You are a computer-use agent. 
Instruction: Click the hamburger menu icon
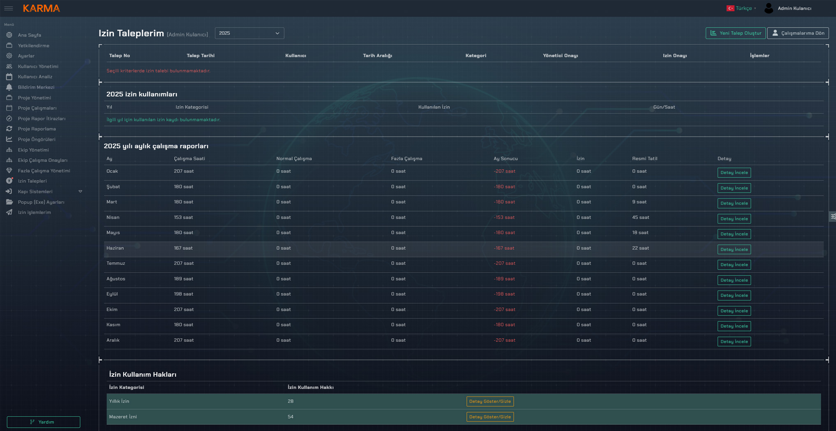click(x=9, y=8)
